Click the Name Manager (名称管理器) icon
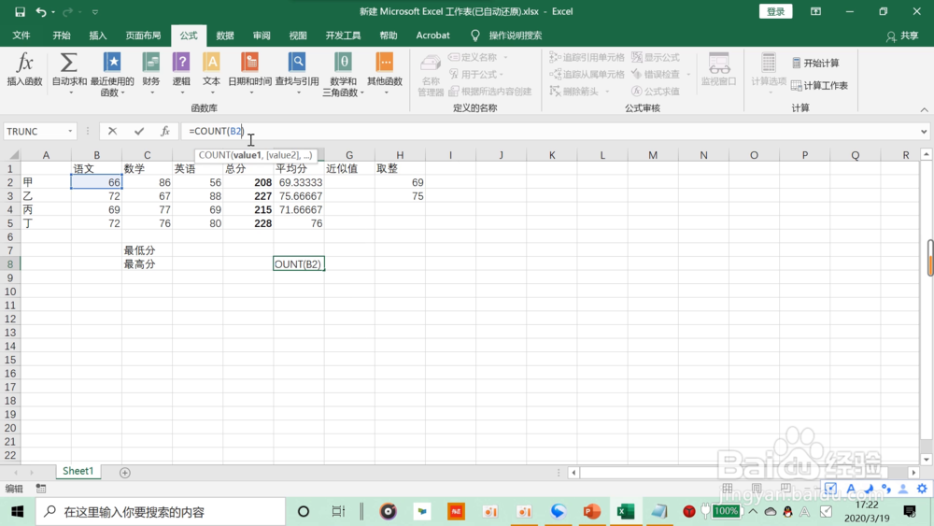Screen dimensions: 934x526 pos(430,64)
